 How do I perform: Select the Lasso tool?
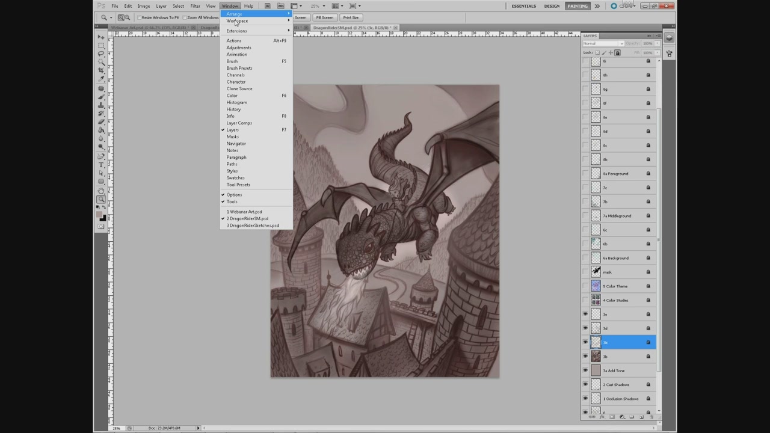101,54
